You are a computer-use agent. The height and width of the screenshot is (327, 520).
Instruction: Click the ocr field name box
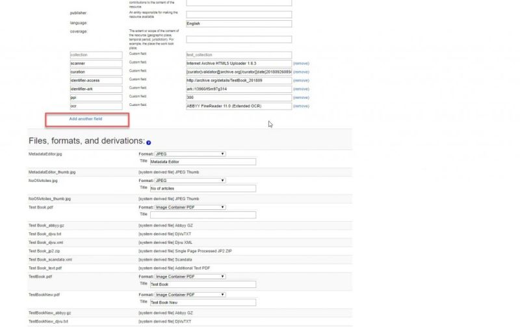pyautogui.click(x=96, y=106)
